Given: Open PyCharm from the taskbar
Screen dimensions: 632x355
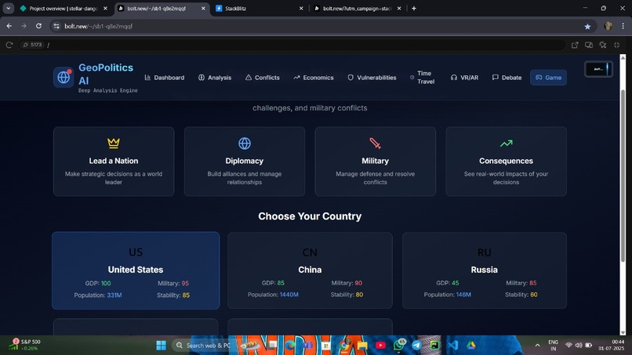Looking at the screenshot, I should [434, 346].
